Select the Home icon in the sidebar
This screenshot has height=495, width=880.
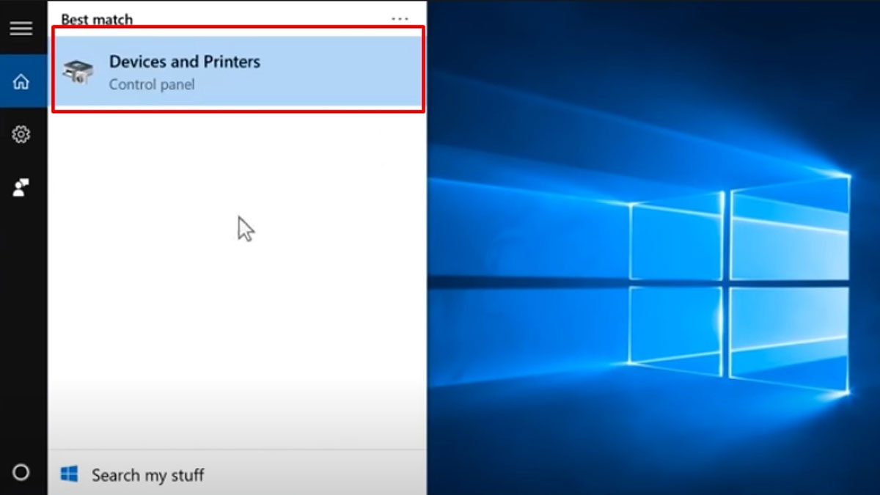(x=21, y=81)
